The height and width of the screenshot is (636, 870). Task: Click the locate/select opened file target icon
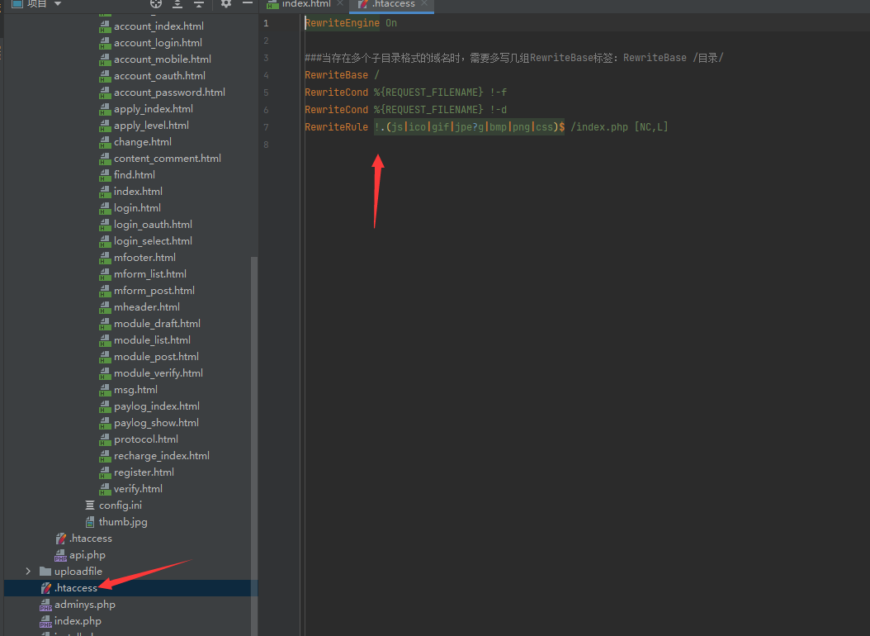(155, 4)
